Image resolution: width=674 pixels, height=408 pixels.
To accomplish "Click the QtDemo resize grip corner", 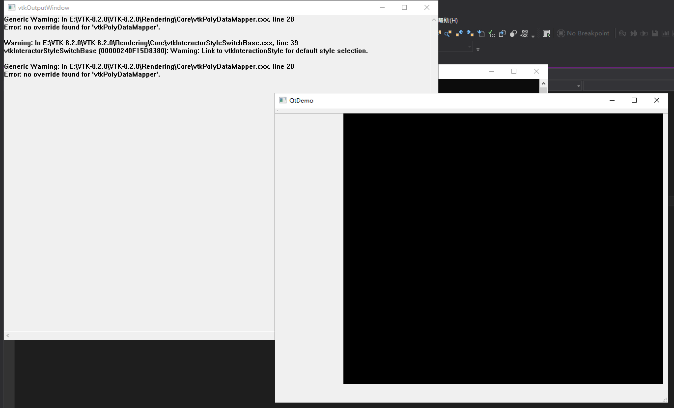I will point(665,399).
